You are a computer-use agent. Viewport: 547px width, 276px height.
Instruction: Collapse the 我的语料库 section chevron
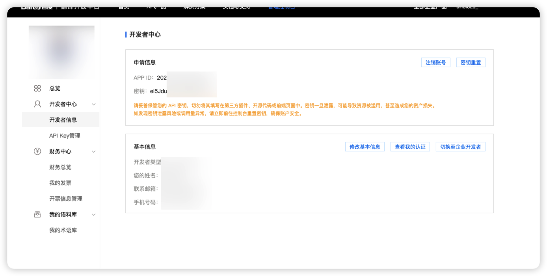94,215
